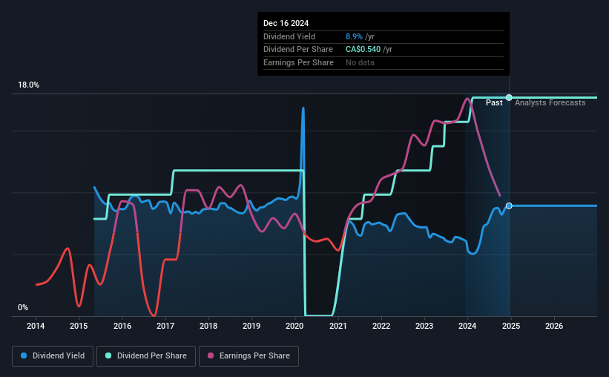Image resolution: width=609 pixels, height=377 pixels.
Task: Click the 2018 x-axis label
Action: (x=208, y=326)
